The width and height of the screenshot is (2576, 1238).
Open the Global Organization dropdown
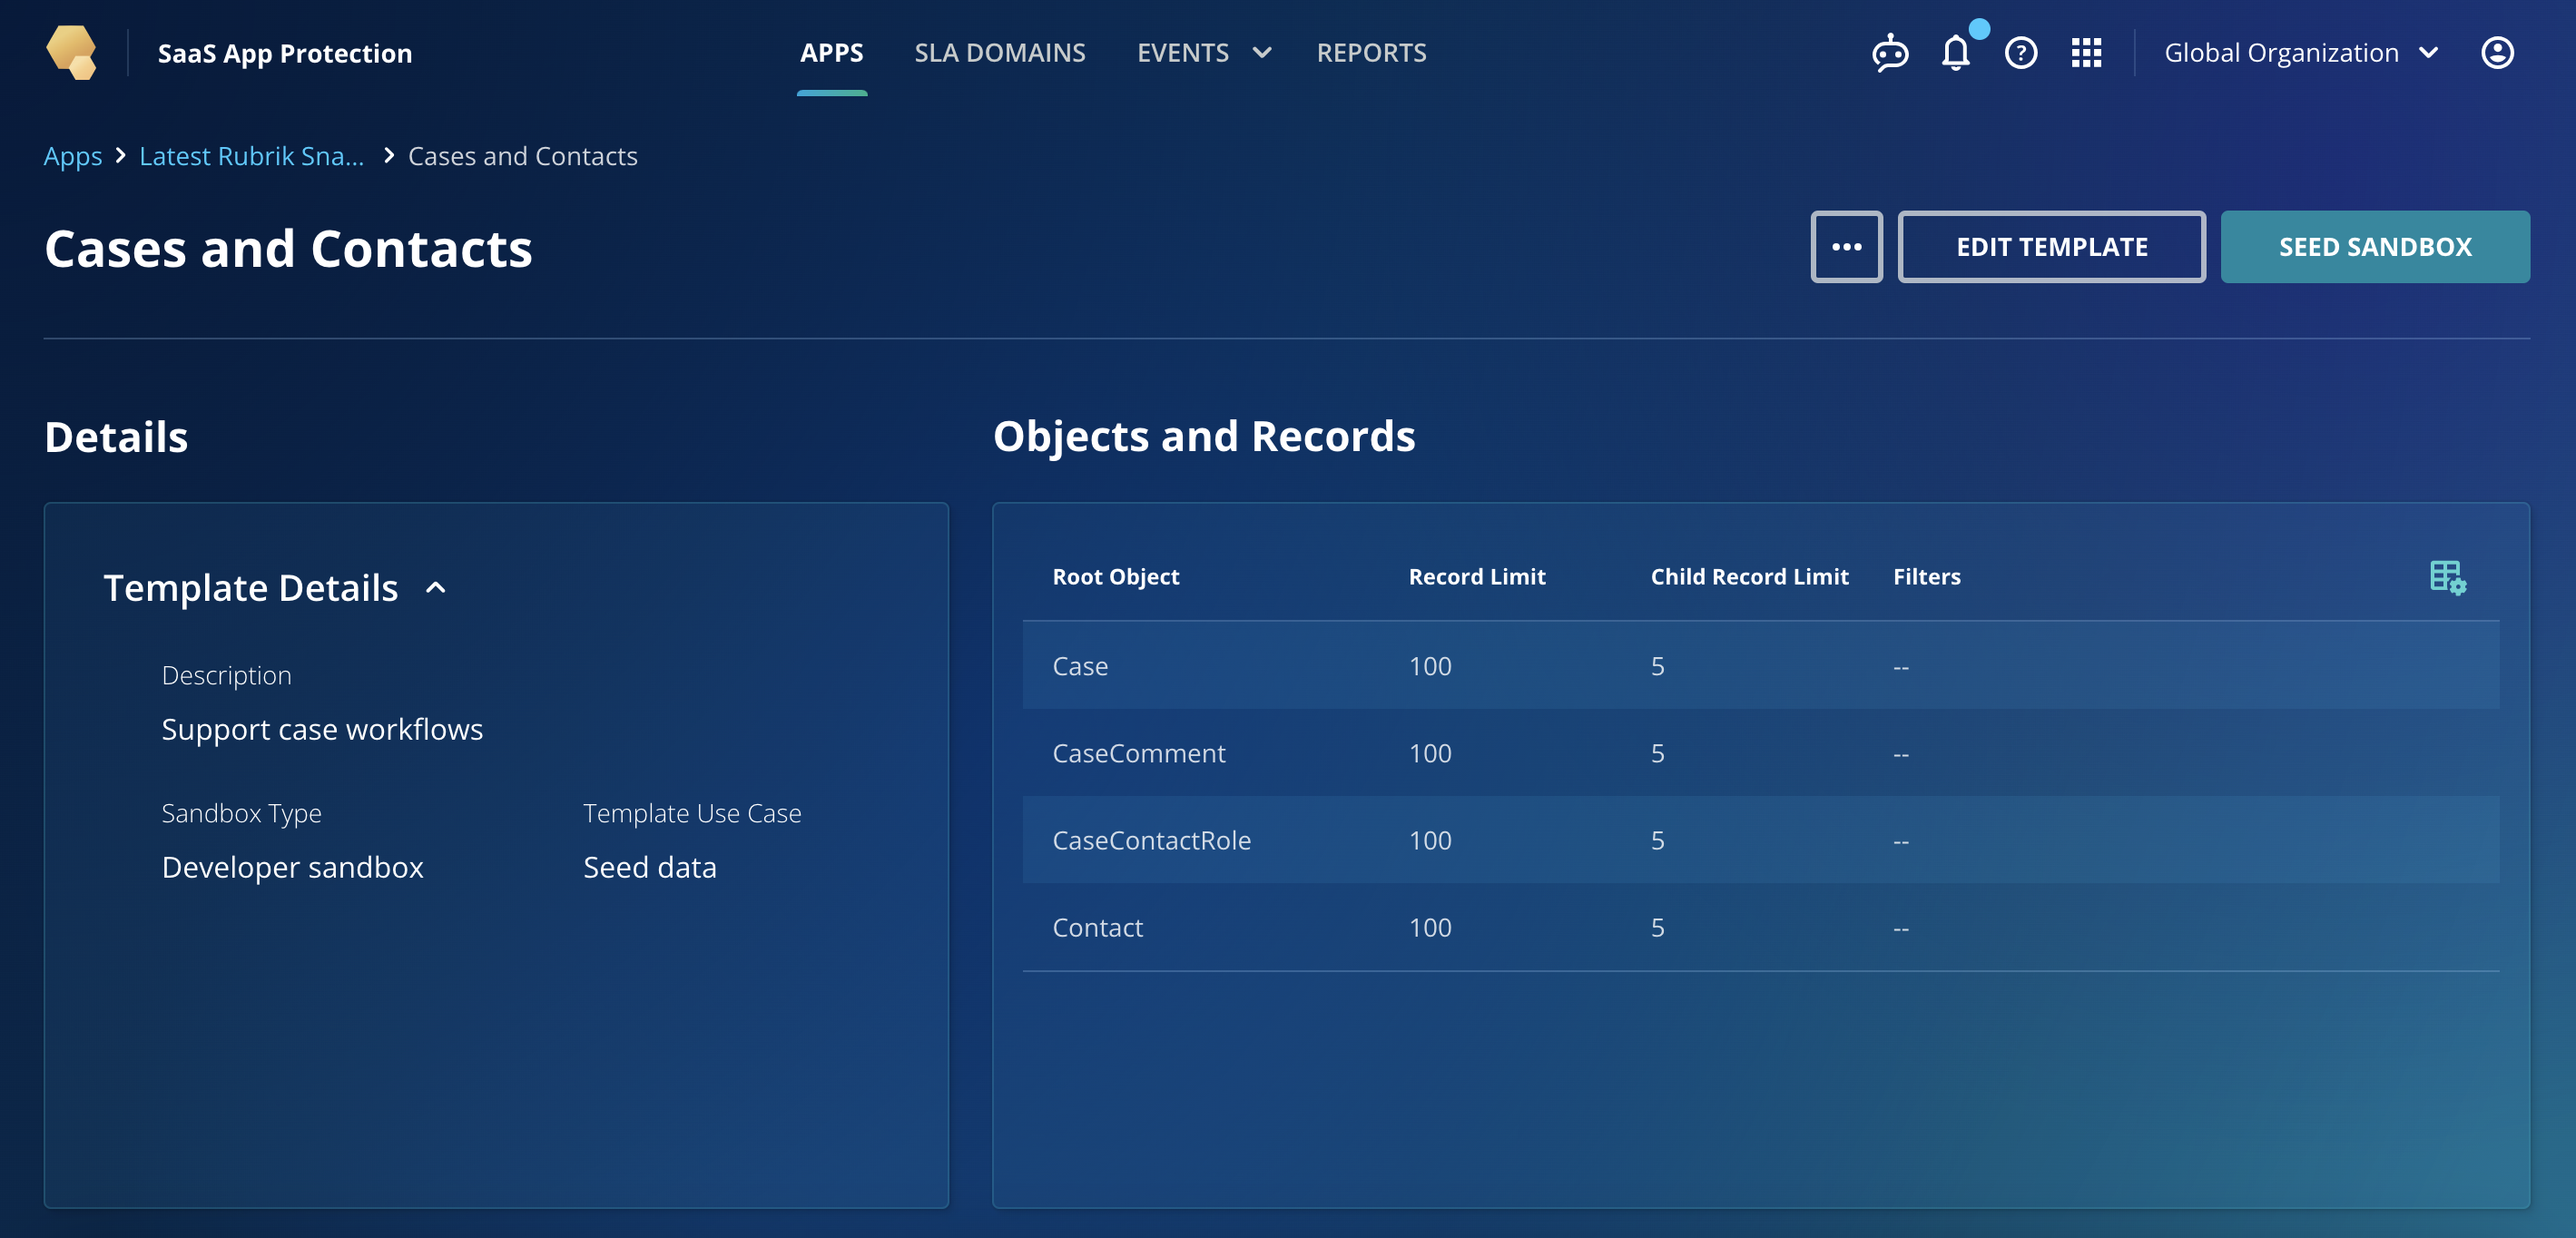click(2301, 53)
